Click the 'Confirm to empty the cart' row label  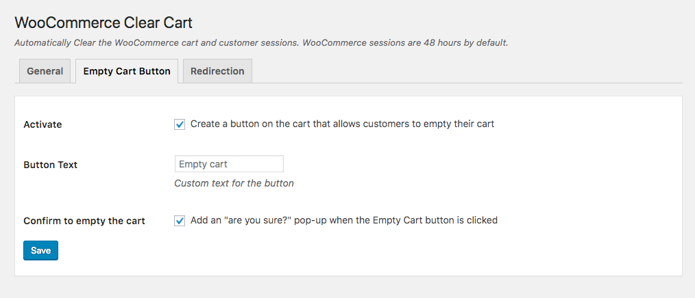coord(84,221)
